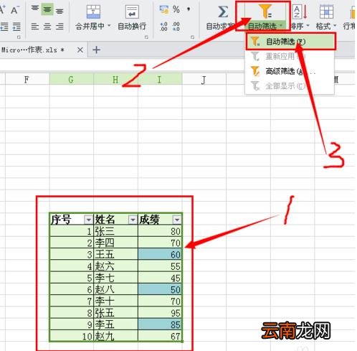Select the cell containing 张五
357x351 pixels.
[115, 313]
